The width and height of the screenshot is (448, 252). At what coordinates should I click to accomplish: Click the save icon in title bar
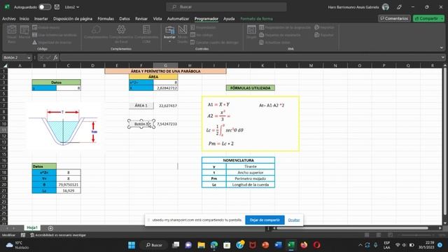tap(57, 7)
